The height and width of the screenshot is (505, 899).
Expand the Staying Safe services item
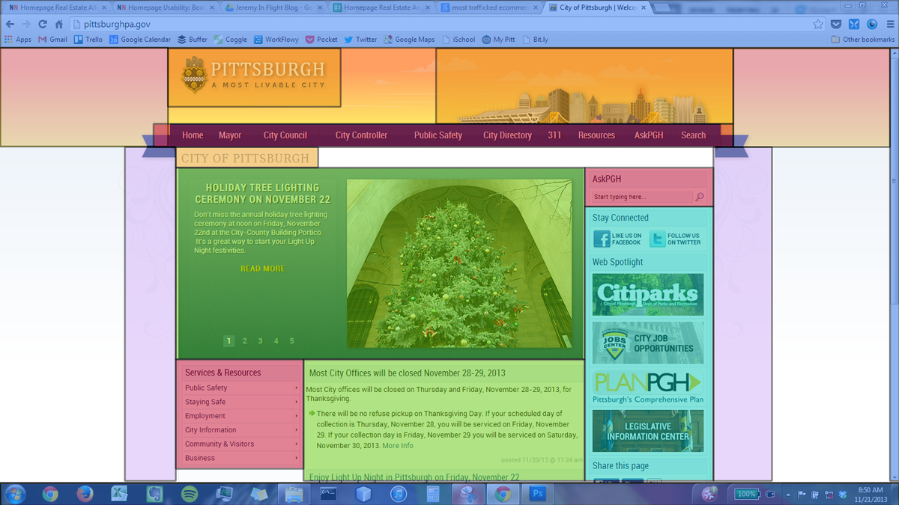tap(240, 402)
